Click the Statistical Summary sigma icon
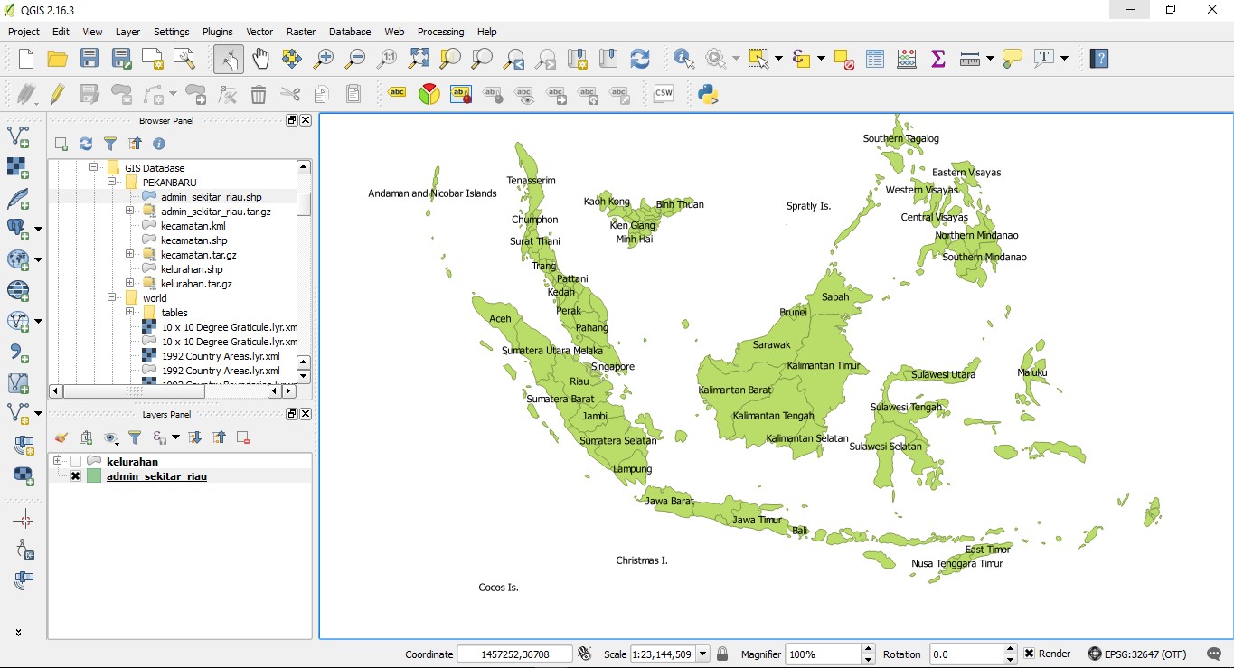The image size is (1234, 668). click(x=937, y=58)
